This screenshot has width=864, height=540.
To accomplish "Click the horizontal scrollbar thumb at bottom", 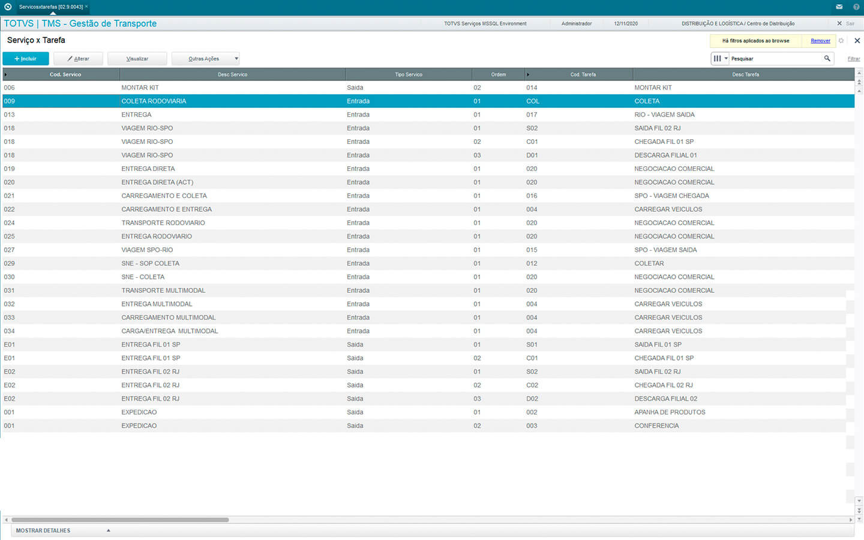I will coord(120,520).
